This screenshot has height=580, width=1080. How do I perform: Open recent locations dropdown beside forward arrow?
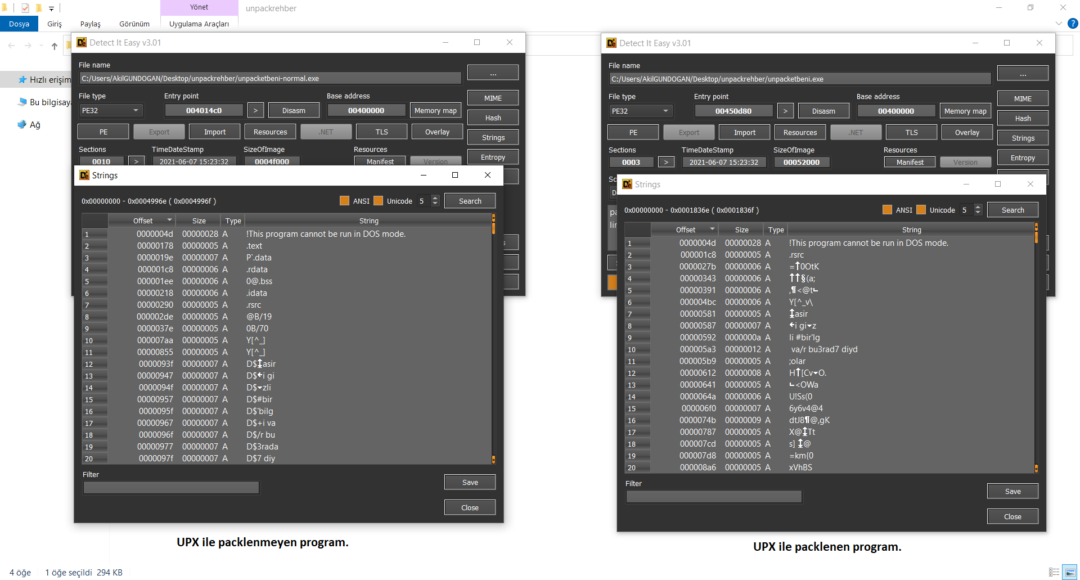tap(41, 46)
